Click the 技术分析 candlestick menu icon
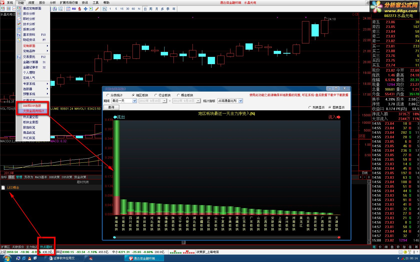The image size is (420, 262). (19, 24)
